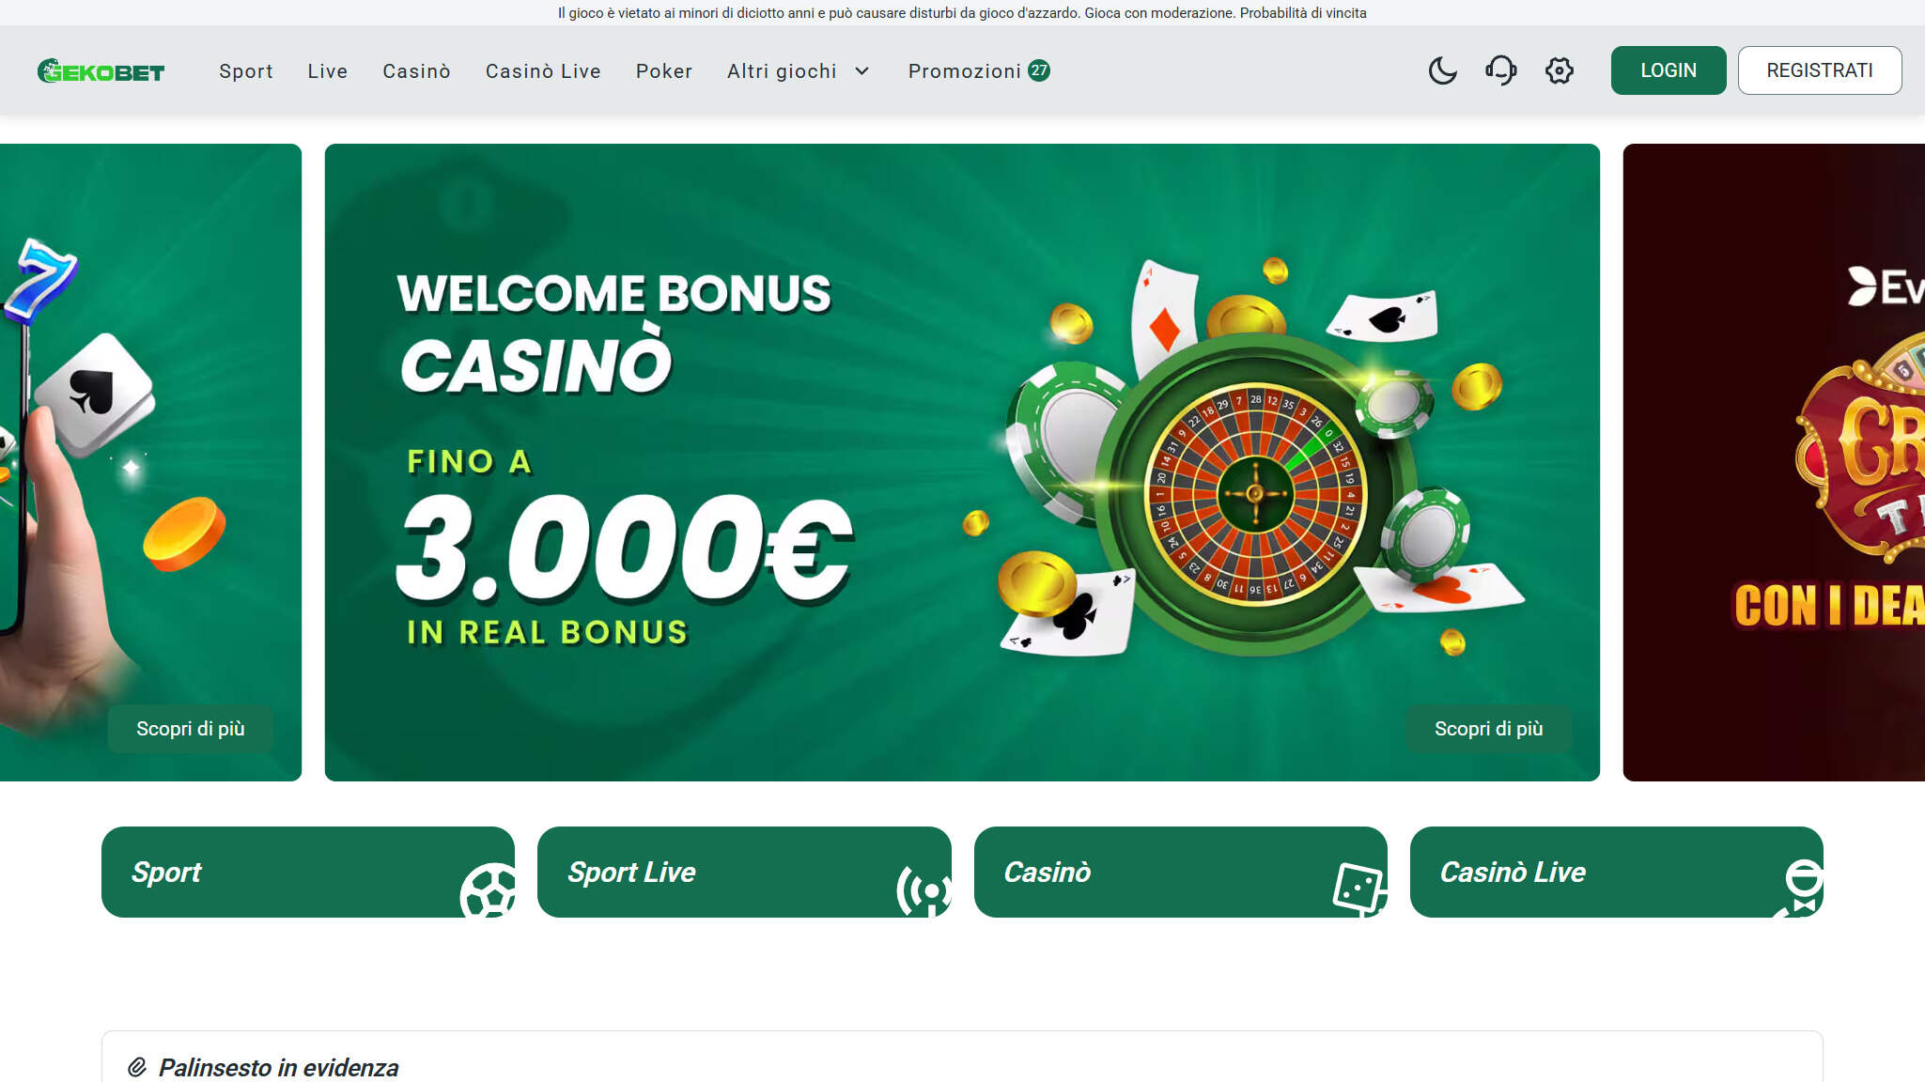Open customer support headset icon

pos(1500,70)
